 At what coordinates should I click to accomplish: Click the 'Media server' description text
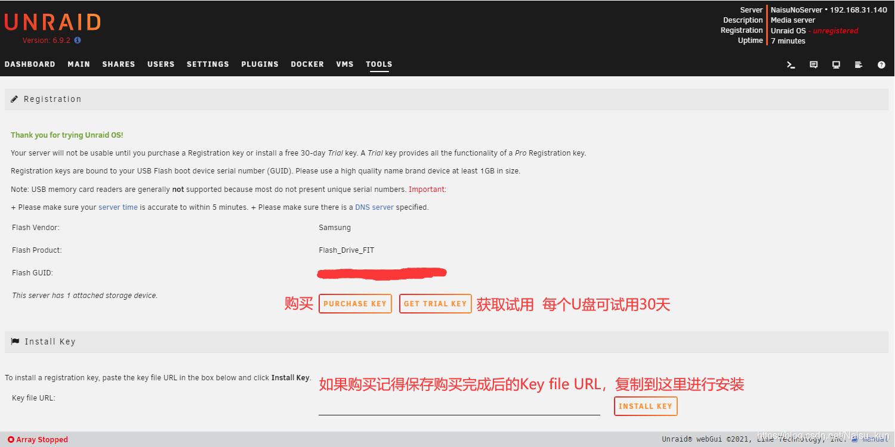pos(793,20)
